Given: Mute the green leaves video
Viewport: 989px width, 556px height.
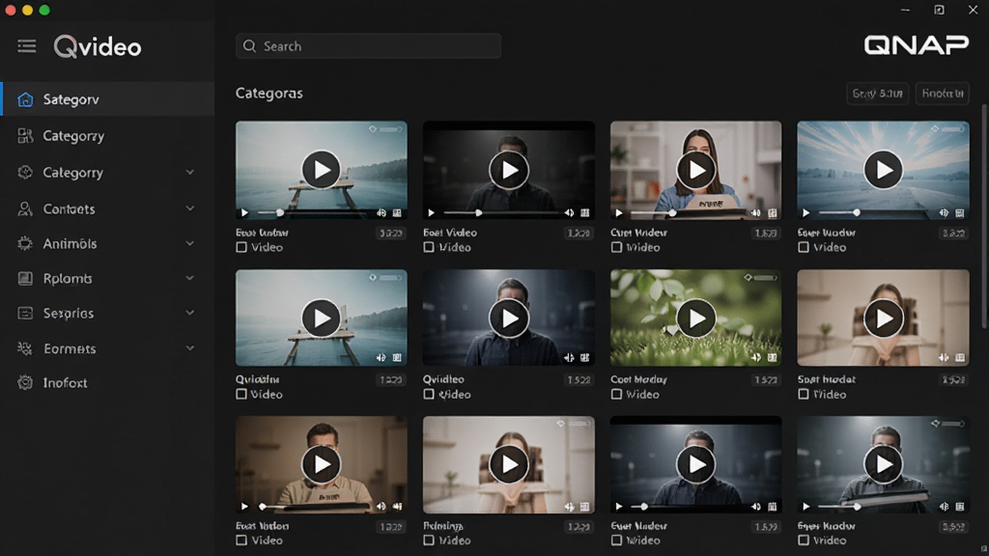Looking at the screenshot, I should [x=755, y=357].
